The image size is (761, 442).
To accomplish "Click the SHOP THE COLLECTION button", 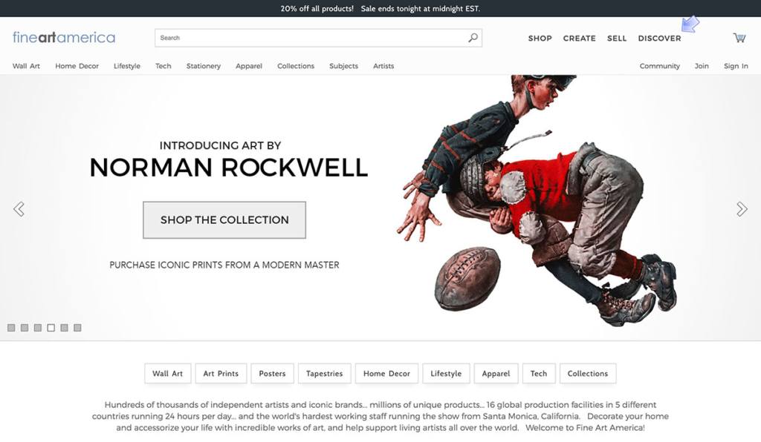I will tap(224, 220).
